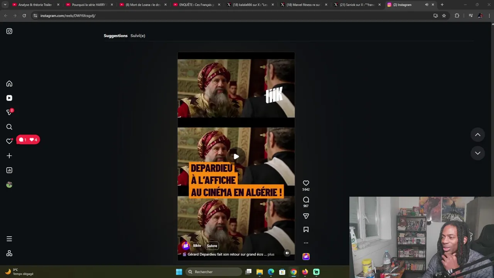Open Chrome three-dot menu
The height and width of the screenshot is (278, 494).
[x=489, y=15]
